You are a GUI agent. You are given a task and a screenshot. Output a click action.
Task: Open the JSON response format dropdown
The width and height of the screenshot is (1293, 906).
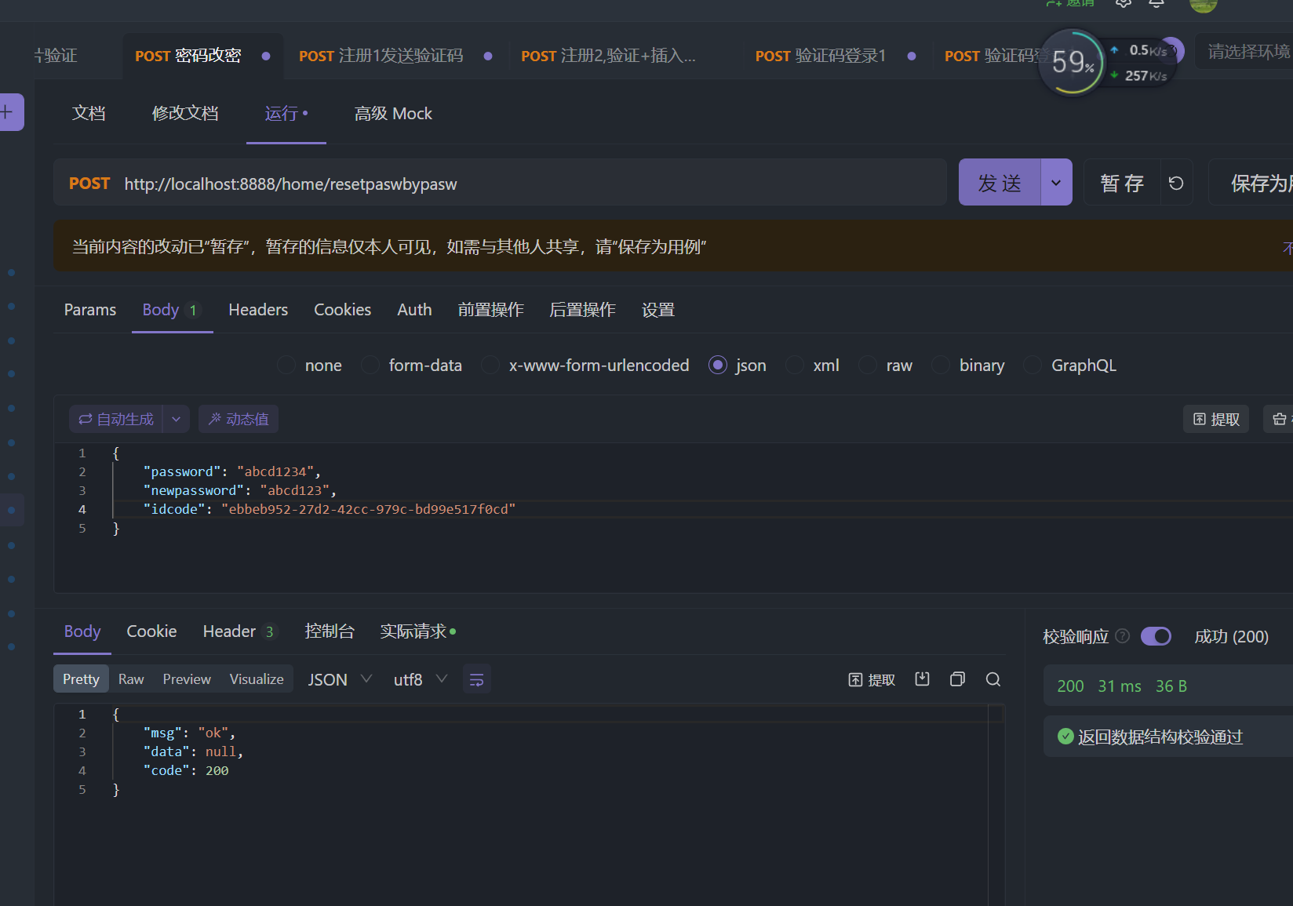(x=339, y=679)
